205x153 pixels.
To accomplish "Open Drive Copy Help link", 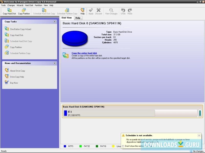I will (17, 77).
